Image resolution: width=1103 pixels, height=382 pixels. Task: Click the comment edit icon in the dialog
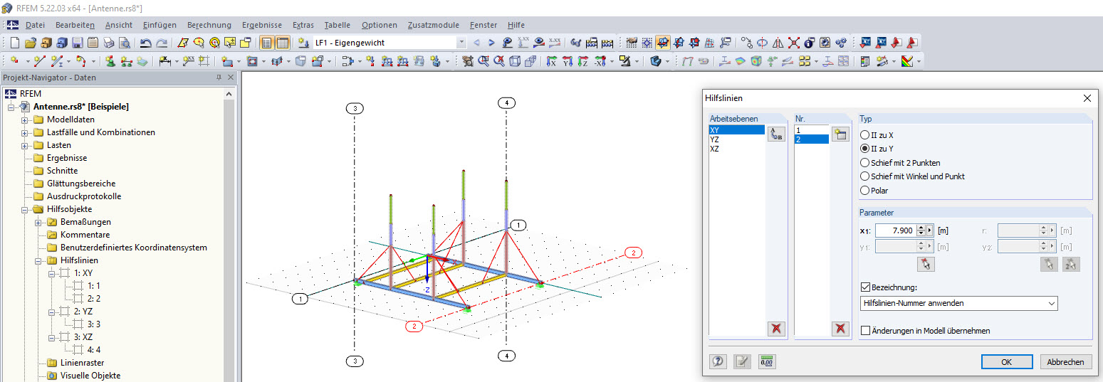743,361
